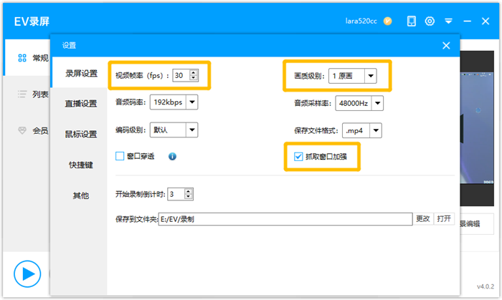502x300 pixels.
Task: Click the 更改 folder button
Action: tap(422, 219)
